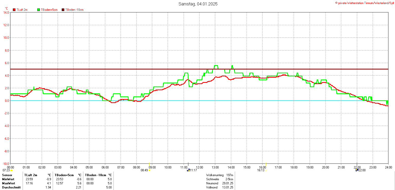Click the Wolkenunterg 197m reading
The image size is (395, 190).
point(219,175)
